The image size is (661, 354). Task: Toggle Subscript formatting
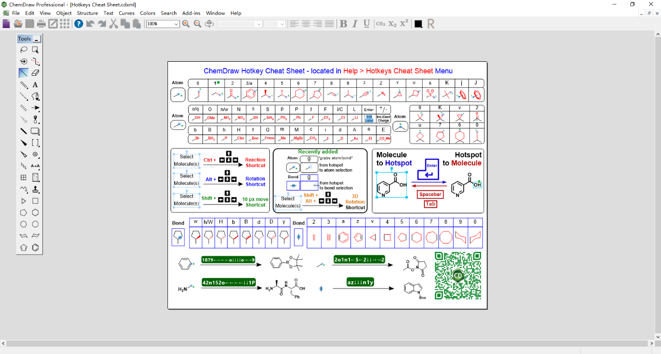pos(393,24)
